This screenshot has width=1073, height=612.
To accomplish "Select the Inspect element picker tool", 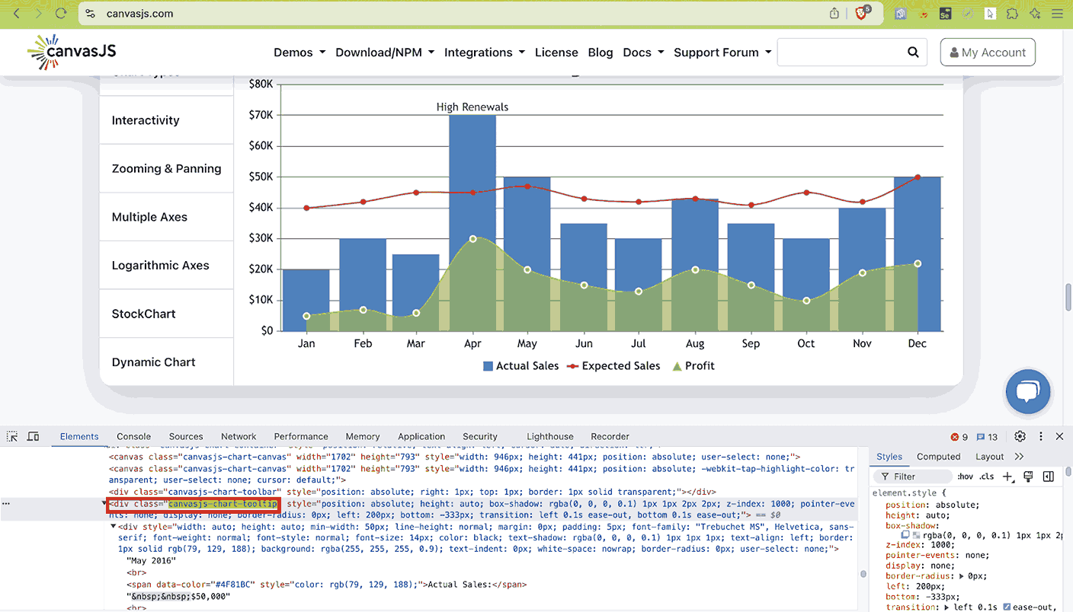I will click(11, 436).
